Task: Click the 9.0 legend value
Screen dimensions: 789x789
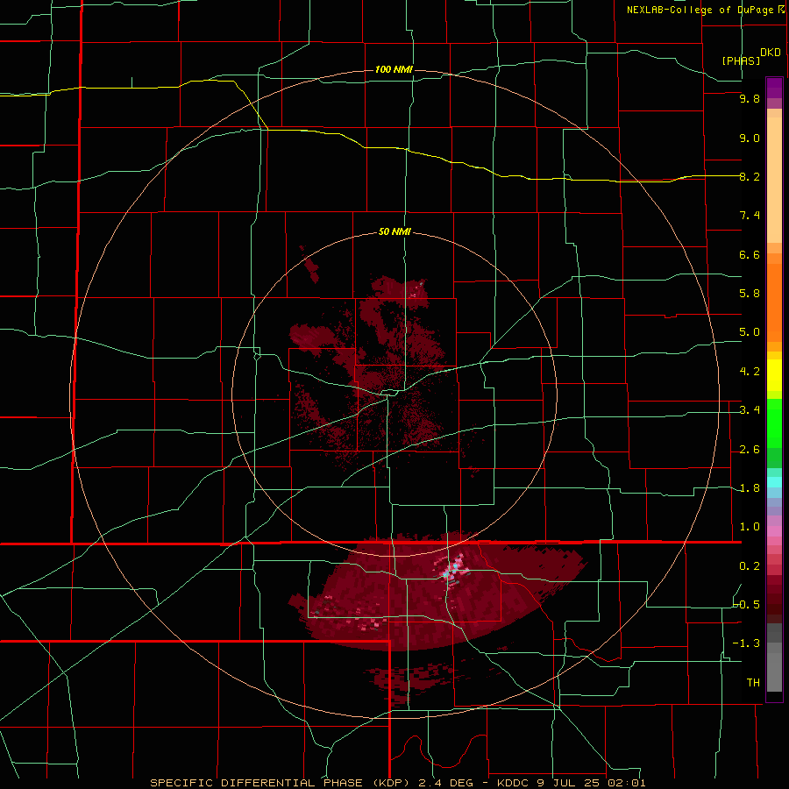Action: point(750,139)
